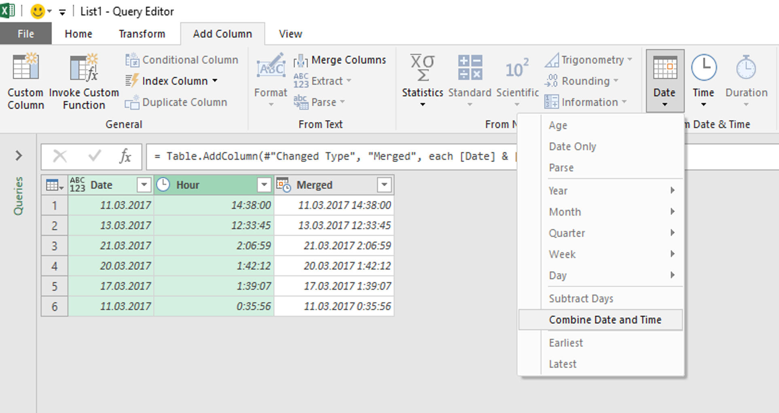Image resolution: width=779 pixels, height=413 pixels.
Task: Open the Extract text menu
Action: tap(323, 81)
